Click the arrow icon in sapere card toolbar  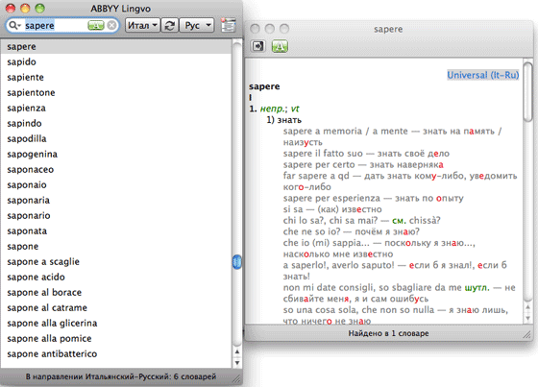258,46
